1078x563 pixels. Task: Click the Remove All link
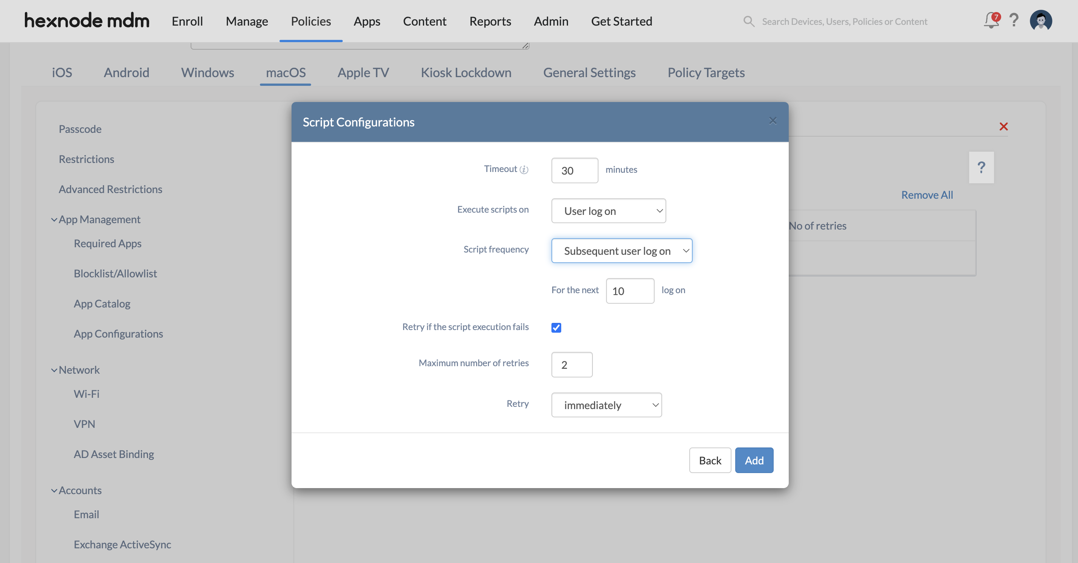[927, 195]
